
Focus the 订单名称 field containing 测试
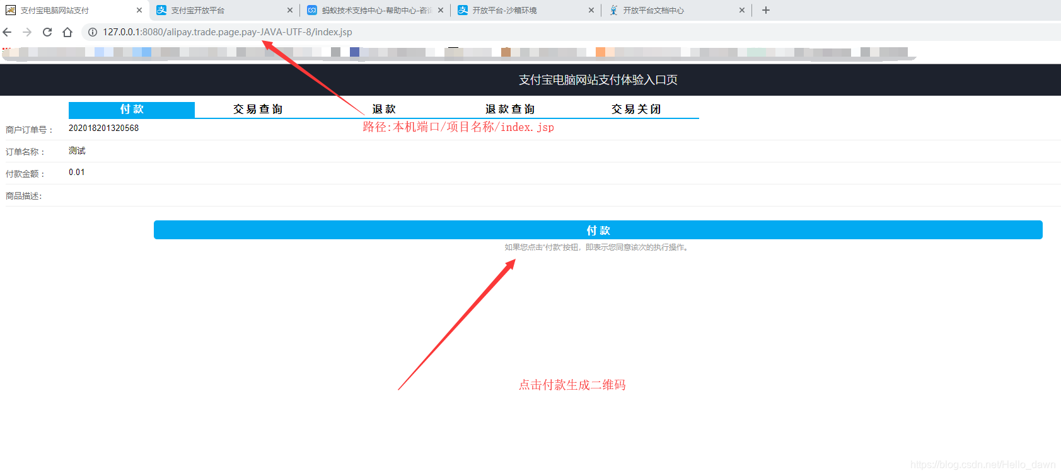[x=564, y=151]
